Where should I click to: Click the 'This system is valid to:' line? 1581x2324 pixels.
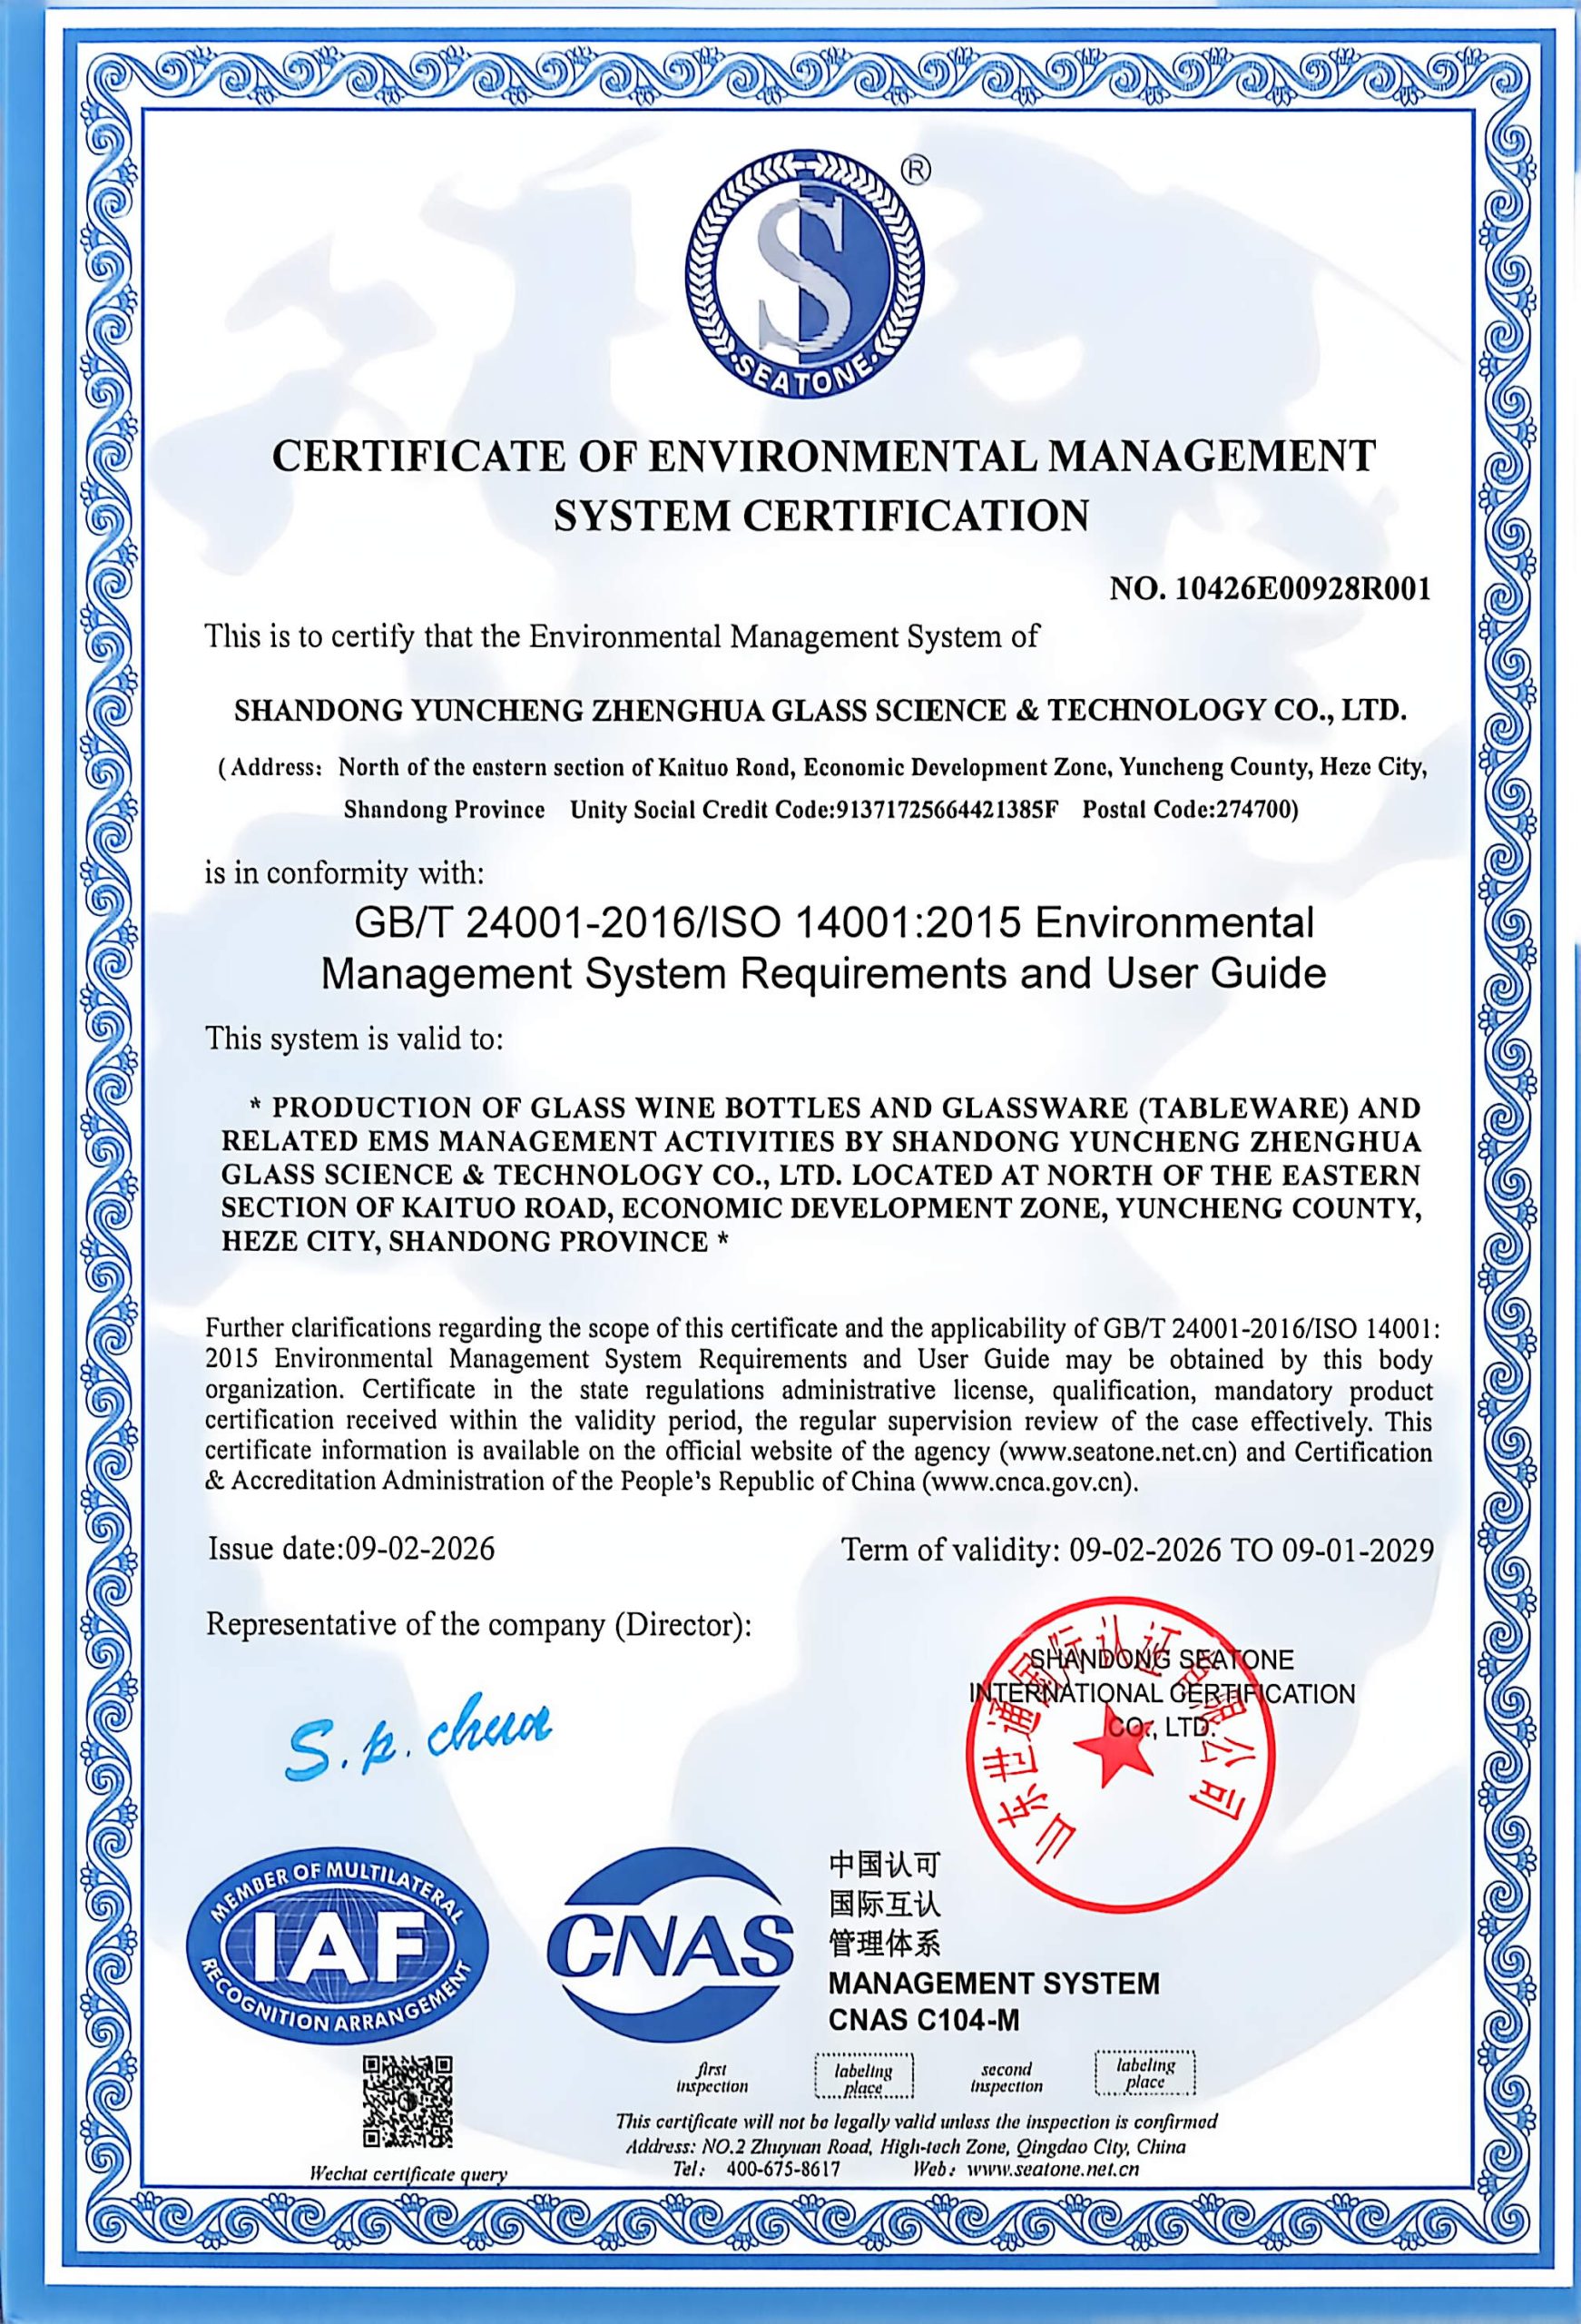(x=354, y=1039)
